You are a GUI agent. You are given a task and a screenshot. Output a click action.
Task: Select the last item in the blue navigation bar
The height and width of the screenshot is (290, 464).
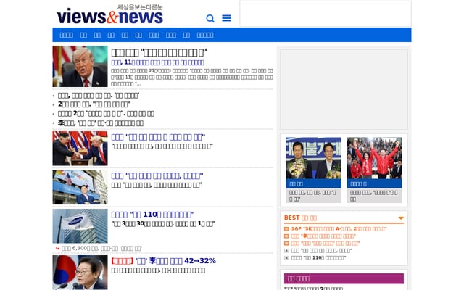[x=205, y=35]
